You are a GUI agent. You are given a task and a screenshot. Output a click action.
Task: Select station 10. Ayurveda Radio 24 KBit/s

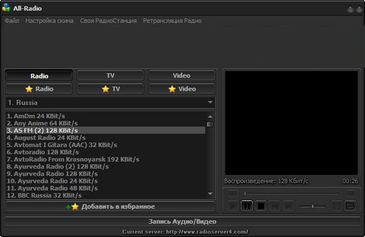[106, 181]
